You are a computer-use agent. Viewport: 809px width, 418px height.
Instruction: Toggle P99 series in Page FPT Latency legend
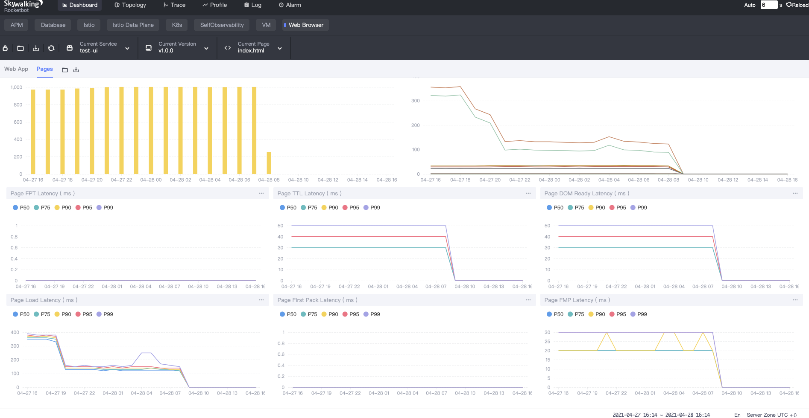(x=105, y=208)
